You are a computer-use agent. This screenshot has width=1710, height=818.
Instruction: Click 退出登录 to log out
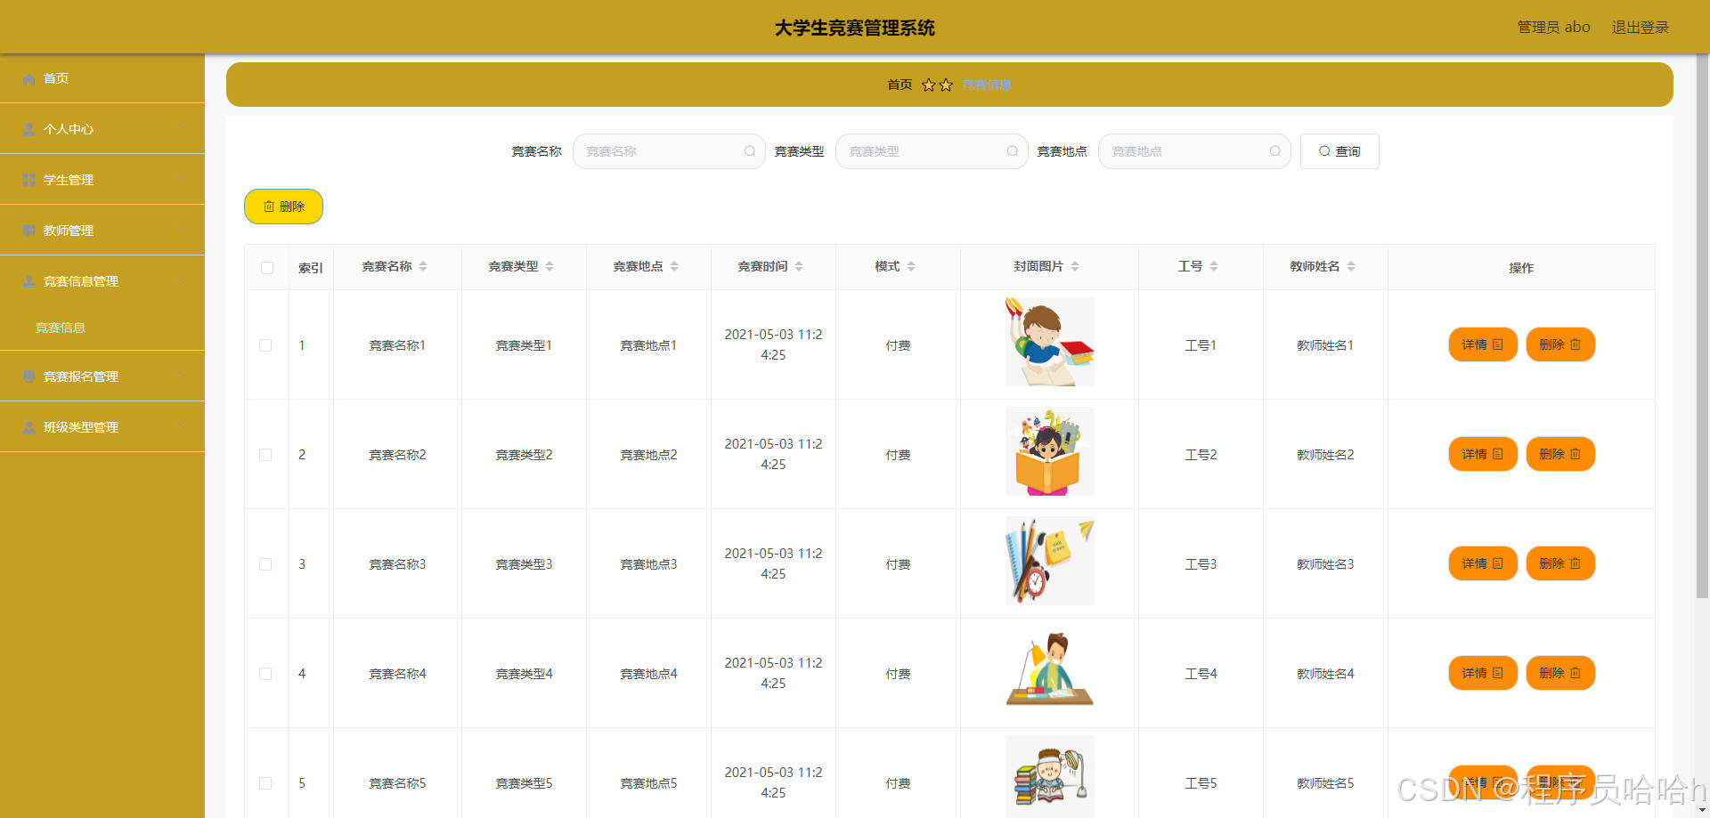click(1640, 28)
